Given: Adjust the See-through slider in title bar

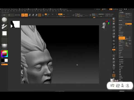Looking at the screenshot, I should coord(104,9).
